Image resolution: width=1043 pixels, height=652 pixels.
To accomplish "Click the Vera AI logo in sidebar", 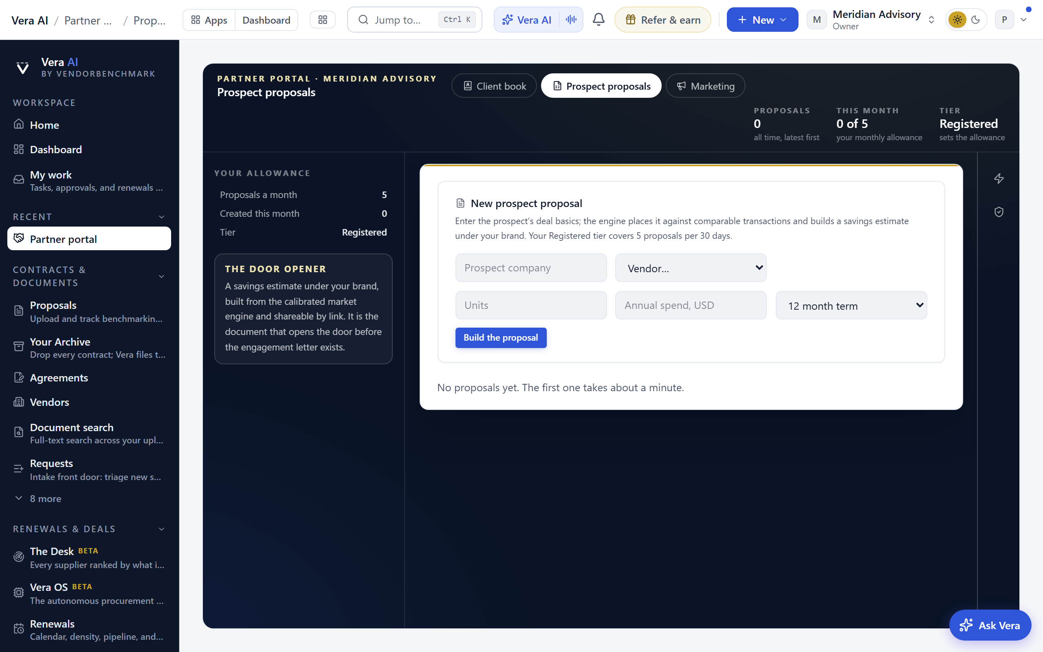I will pyautogui.click(x=22, y=68).
